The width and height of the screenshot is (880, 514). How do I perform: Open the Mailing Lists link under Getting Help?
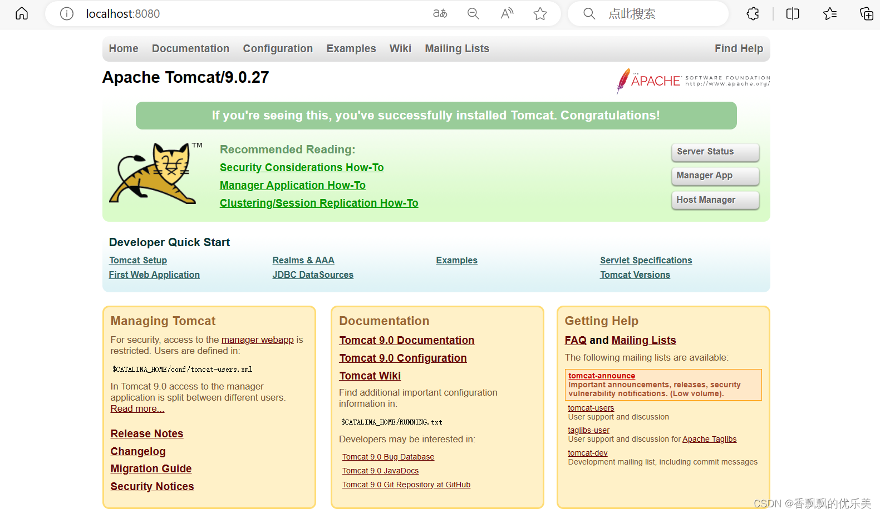(x=643, y=340)
